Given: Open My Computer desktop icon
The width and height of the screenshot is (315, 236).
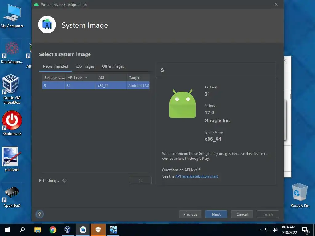Looking at the screenshot, I should pyautogui.click(x=12, y=16).
